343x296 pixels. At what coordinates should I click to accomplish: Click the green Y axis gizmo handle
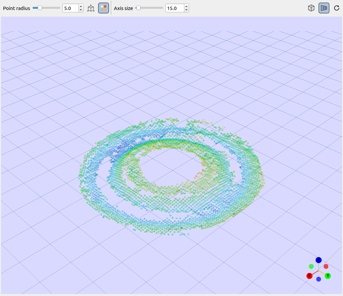click(x=328, y=276)
